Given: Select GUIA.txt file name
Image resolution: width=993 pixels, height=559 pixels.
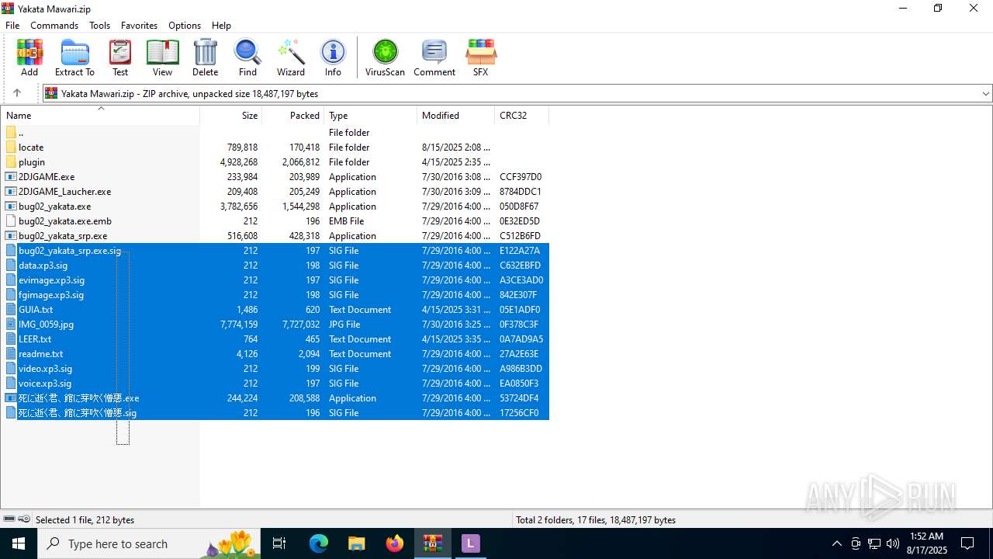Looking at the screenshot, I should (36, 310).
